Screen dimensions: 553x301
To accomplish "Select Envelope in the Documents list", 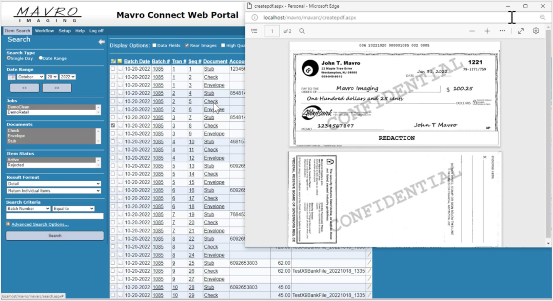I will (51, 136).
